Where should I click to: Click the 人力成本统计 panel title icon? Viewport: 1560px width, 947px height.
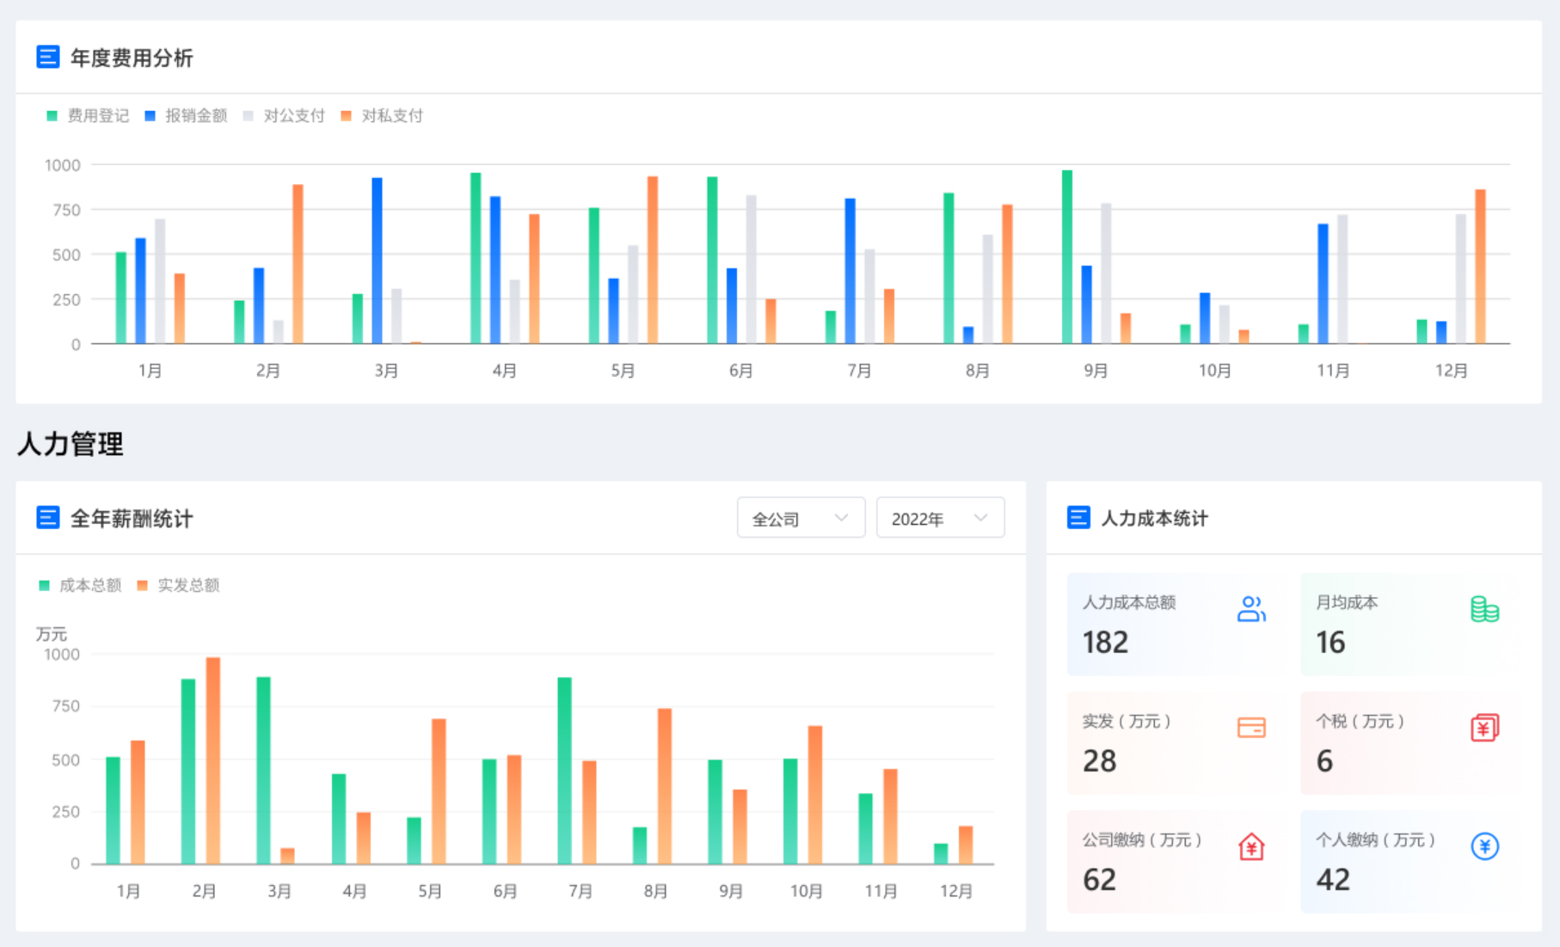[1078, 518]
